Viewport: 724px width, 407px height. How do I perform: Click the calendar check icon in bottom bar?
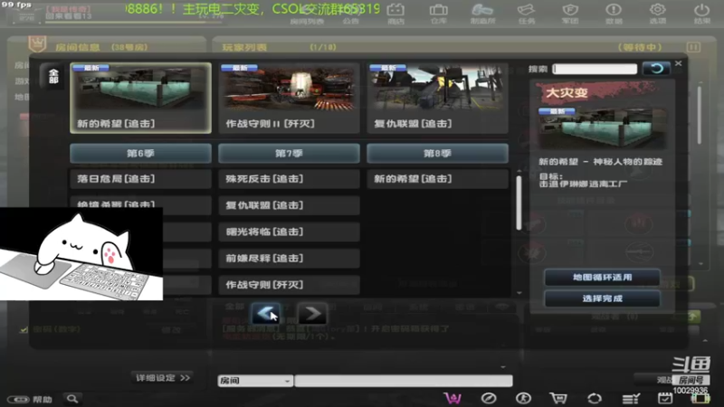tap(665, 398)
